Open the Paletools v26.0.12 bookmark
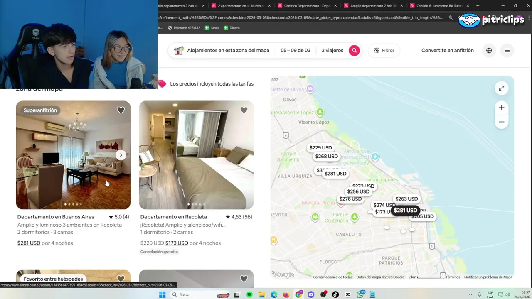Viewport: 532px width, 299px height. click(x=184, y=28)
